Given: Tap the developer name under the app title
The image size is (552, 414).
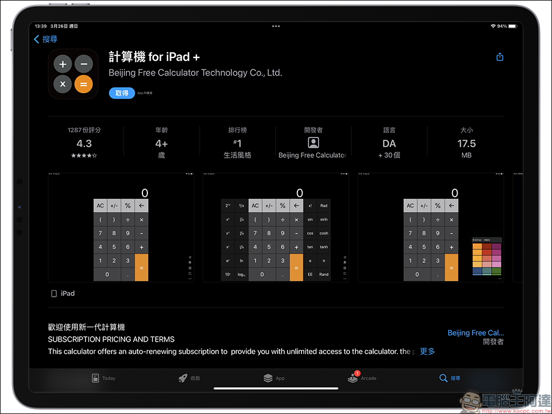Looking at the screenshot, I should coord(195,73).
